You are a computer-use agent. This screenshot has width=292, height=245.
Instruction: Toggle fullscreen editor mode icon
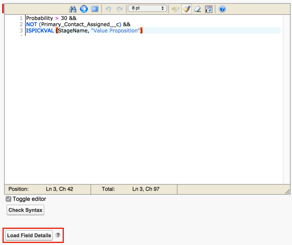pyautogui.click(x=95, y=9)
